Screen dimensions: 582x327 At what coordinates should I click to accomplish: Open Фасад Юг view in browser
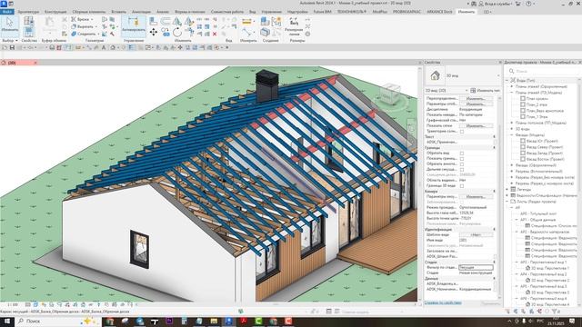(x=542, y=141)
